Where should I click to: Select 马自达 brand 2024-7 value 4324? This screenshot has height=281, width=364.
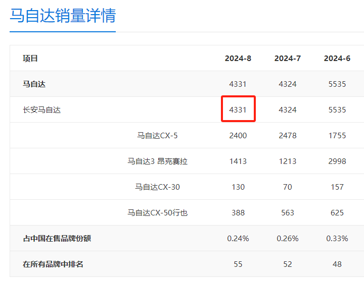pyautogui.click(x=287, y=84)
